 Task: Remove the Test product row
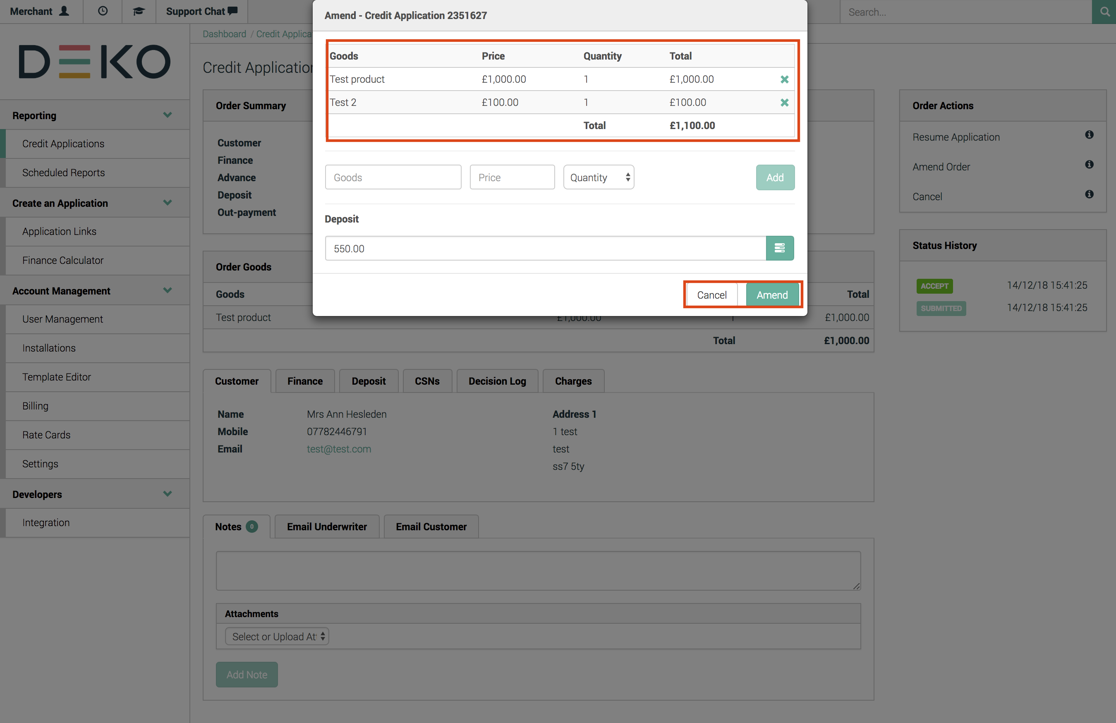pyautogui.click(x=784, y=79)
